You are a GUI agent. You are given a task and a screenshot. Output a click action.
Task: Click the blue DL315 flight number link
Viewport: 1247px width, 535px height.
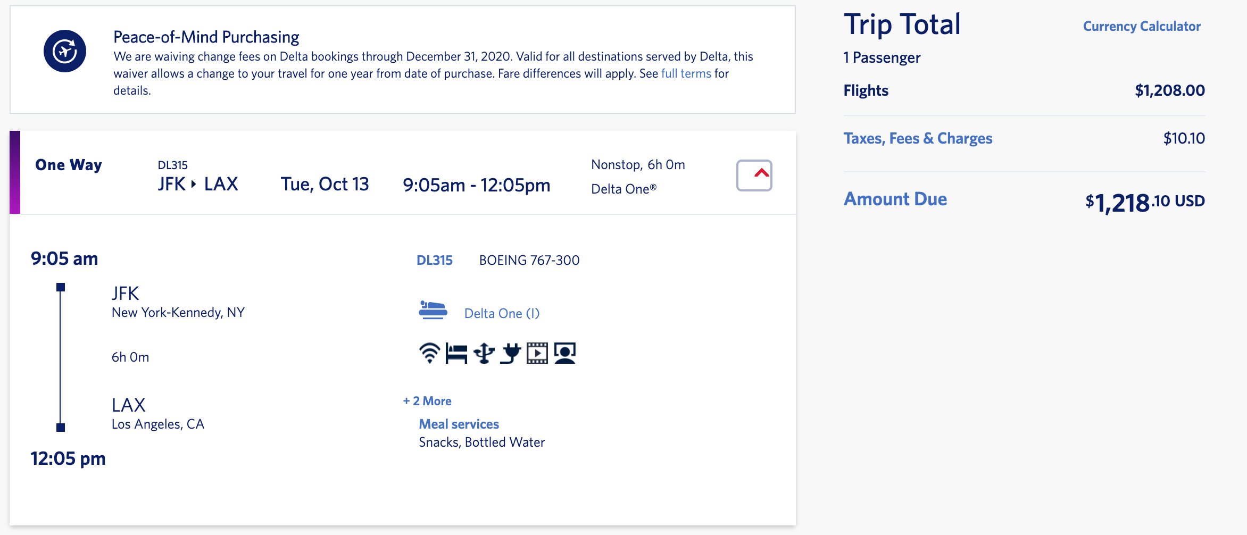point(435,260)
